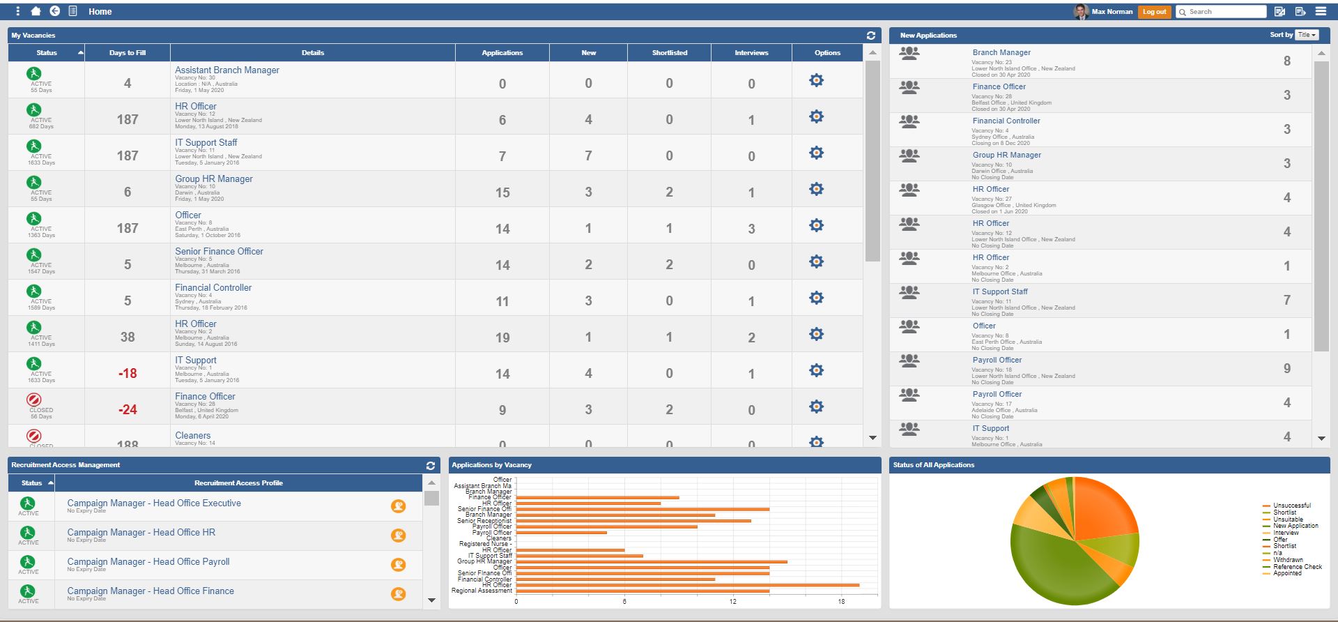Click the Home house icon

pyautogui.click(x=36, y=11)
